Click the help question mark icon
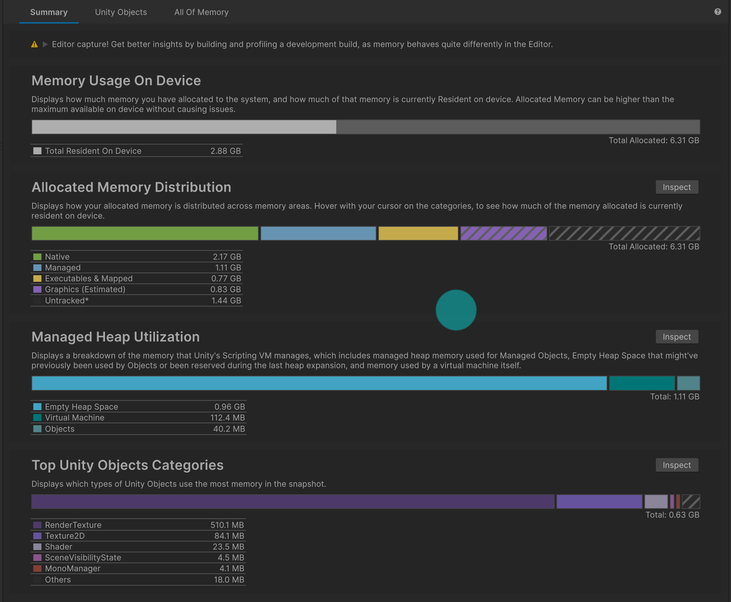This screenshot has height=602, width=731. point(717,12)
